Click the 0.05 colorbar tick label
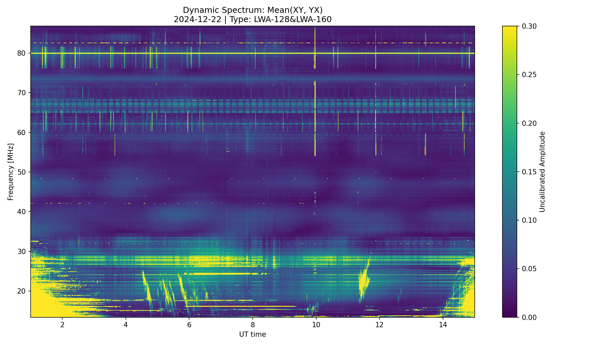The width and height of the screenshot is (593, 346). tap(529, 269)
